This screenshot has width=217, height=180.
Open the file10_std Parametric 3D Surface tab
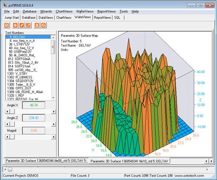click(x=129, y=161)
